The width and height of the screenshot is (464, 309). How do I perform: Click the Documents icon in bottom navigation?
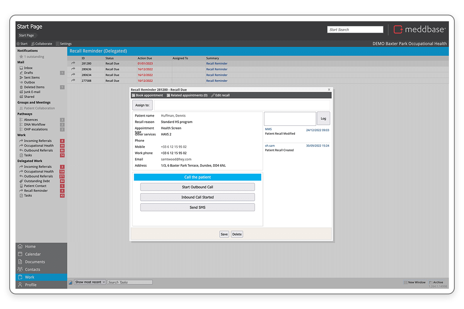(x=20, y=262)
